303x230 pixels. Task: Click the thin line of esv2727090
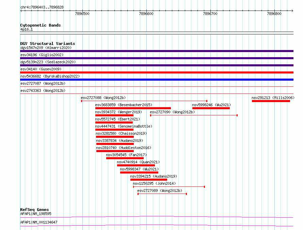pyautogui.click(x=194, y=115)
